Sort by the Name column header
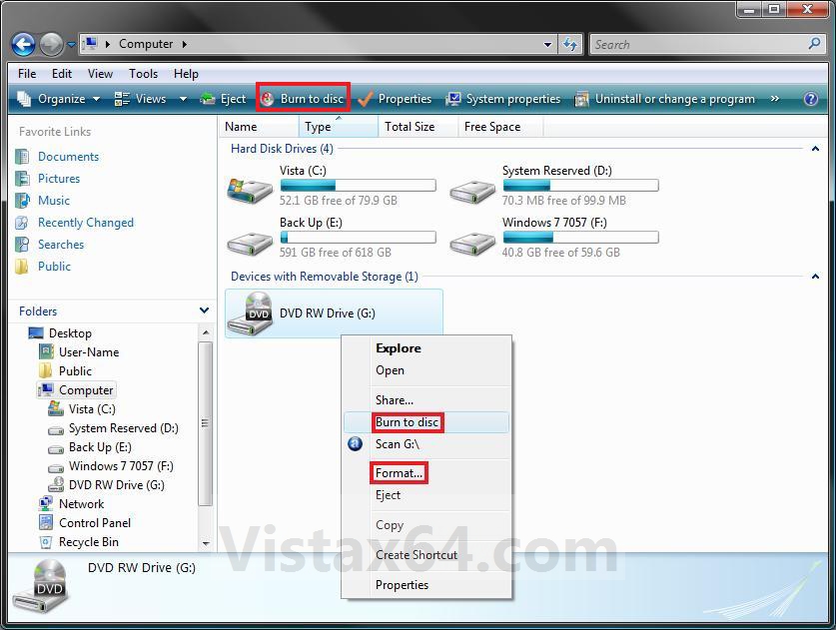This screenshot has height=630, width=836. pyautogui.click(x=259, y=127)
